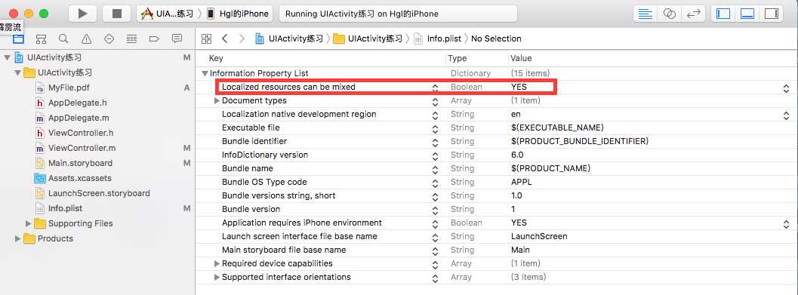The image size is (798, 295).
Task: Switch to the Standard editor icon
Action: (x=645, y=14)
